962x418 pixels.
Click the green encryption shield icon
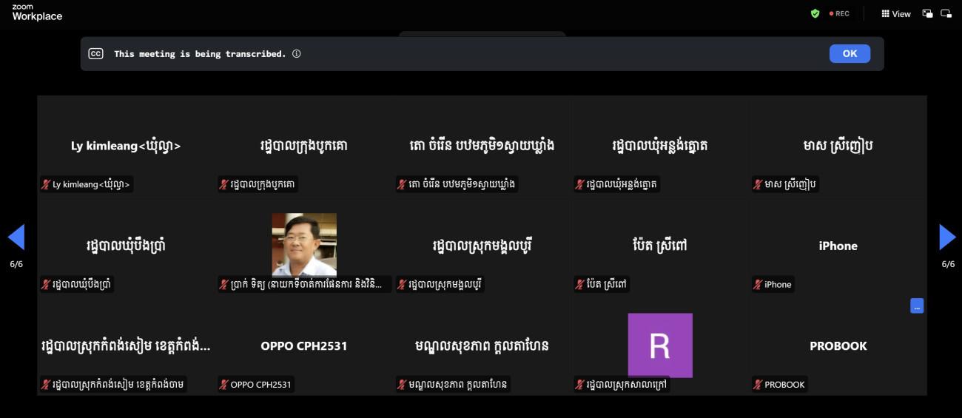point(815,13)
